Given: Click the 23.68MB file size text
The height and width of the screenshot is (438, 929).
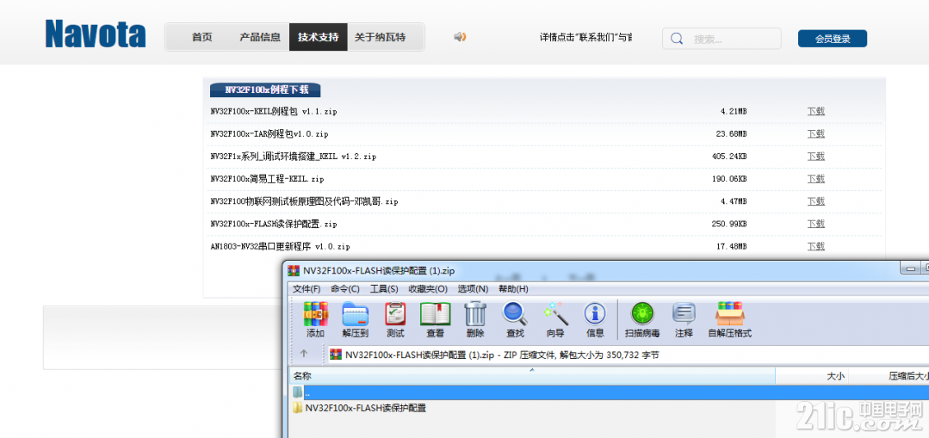Looking at the screenshot, I should coord(731,133).
